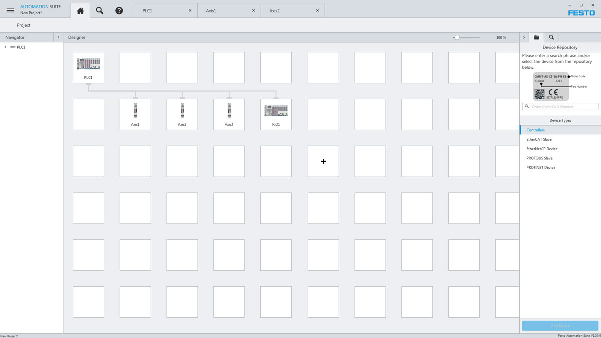The height and width of the screenshot is (338, 601).
Task: Expand the PLC1 tree node arrow
Action: (x=5, y=47)
